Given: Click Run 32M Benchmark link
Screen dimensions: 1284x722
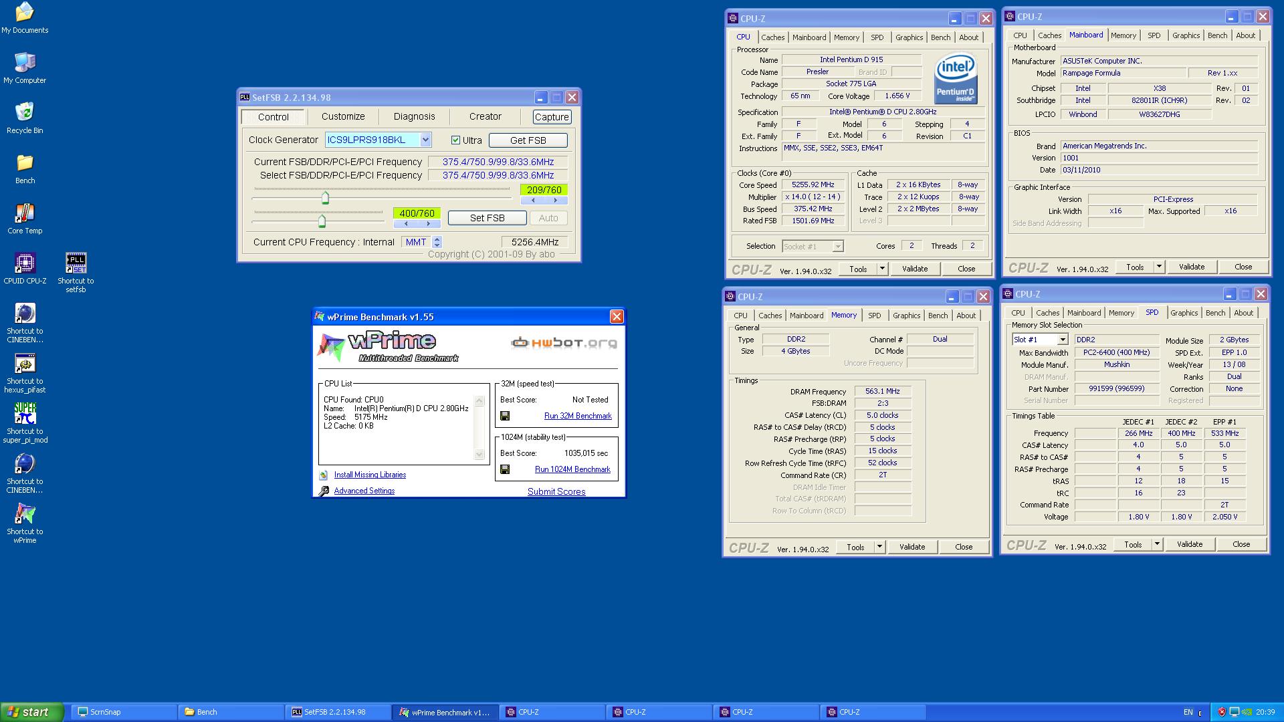Looking at the screenshot, I should (x=578, y=416).
